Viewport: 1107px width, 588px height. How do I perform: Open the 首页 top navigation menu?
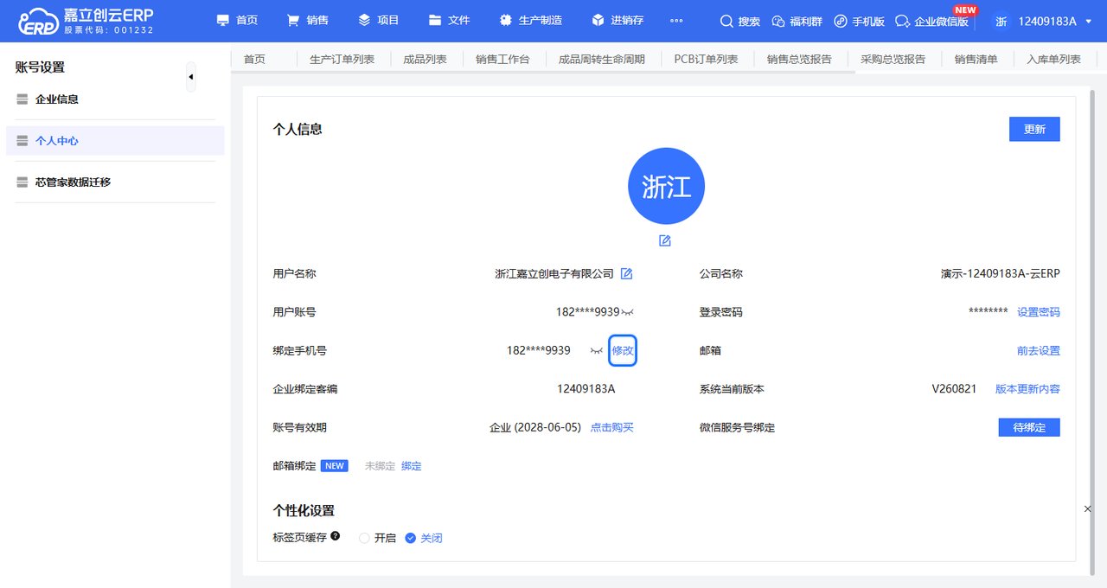point(237,21)
